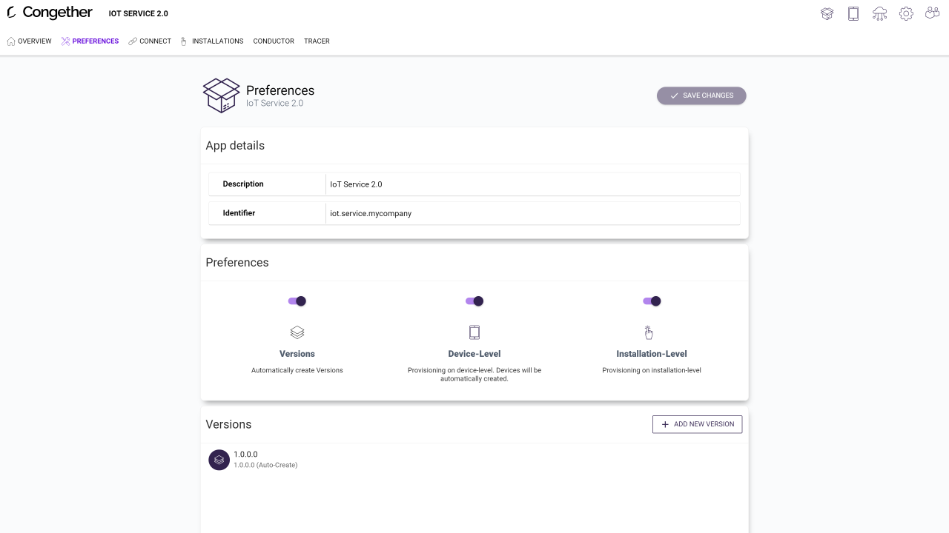
Task: Click Add New Version button
Action: click(697, 424)
